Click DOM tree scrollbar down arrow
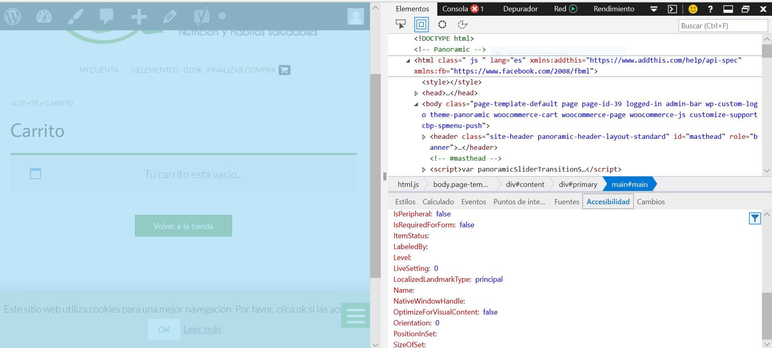The image size is (772, 348). (767, 170)
